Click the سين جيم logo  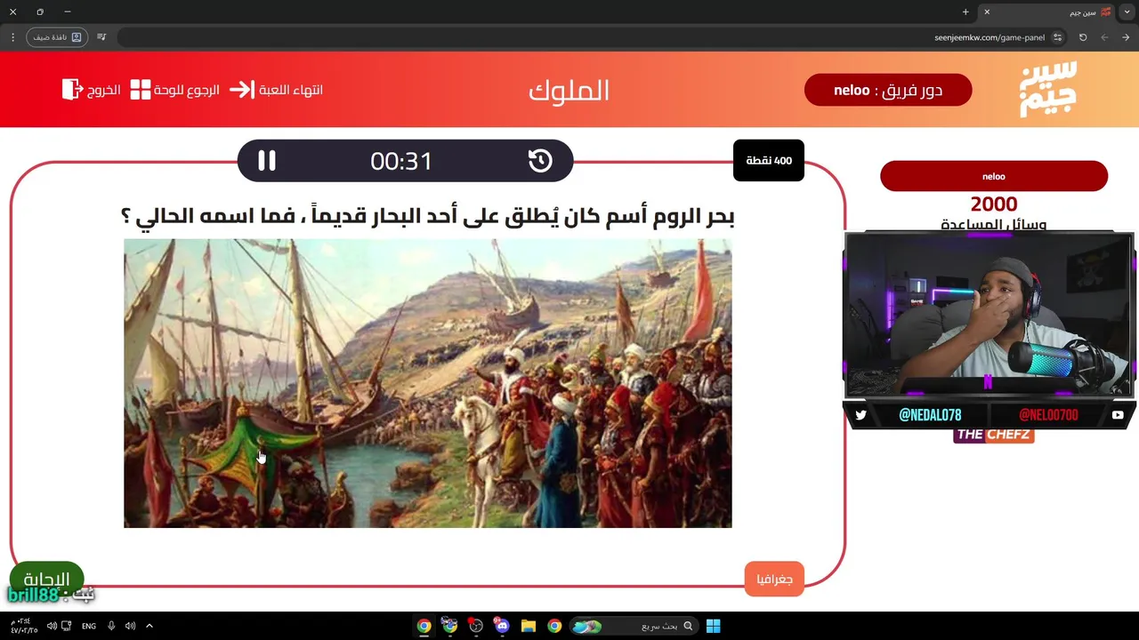point(1047,89)
